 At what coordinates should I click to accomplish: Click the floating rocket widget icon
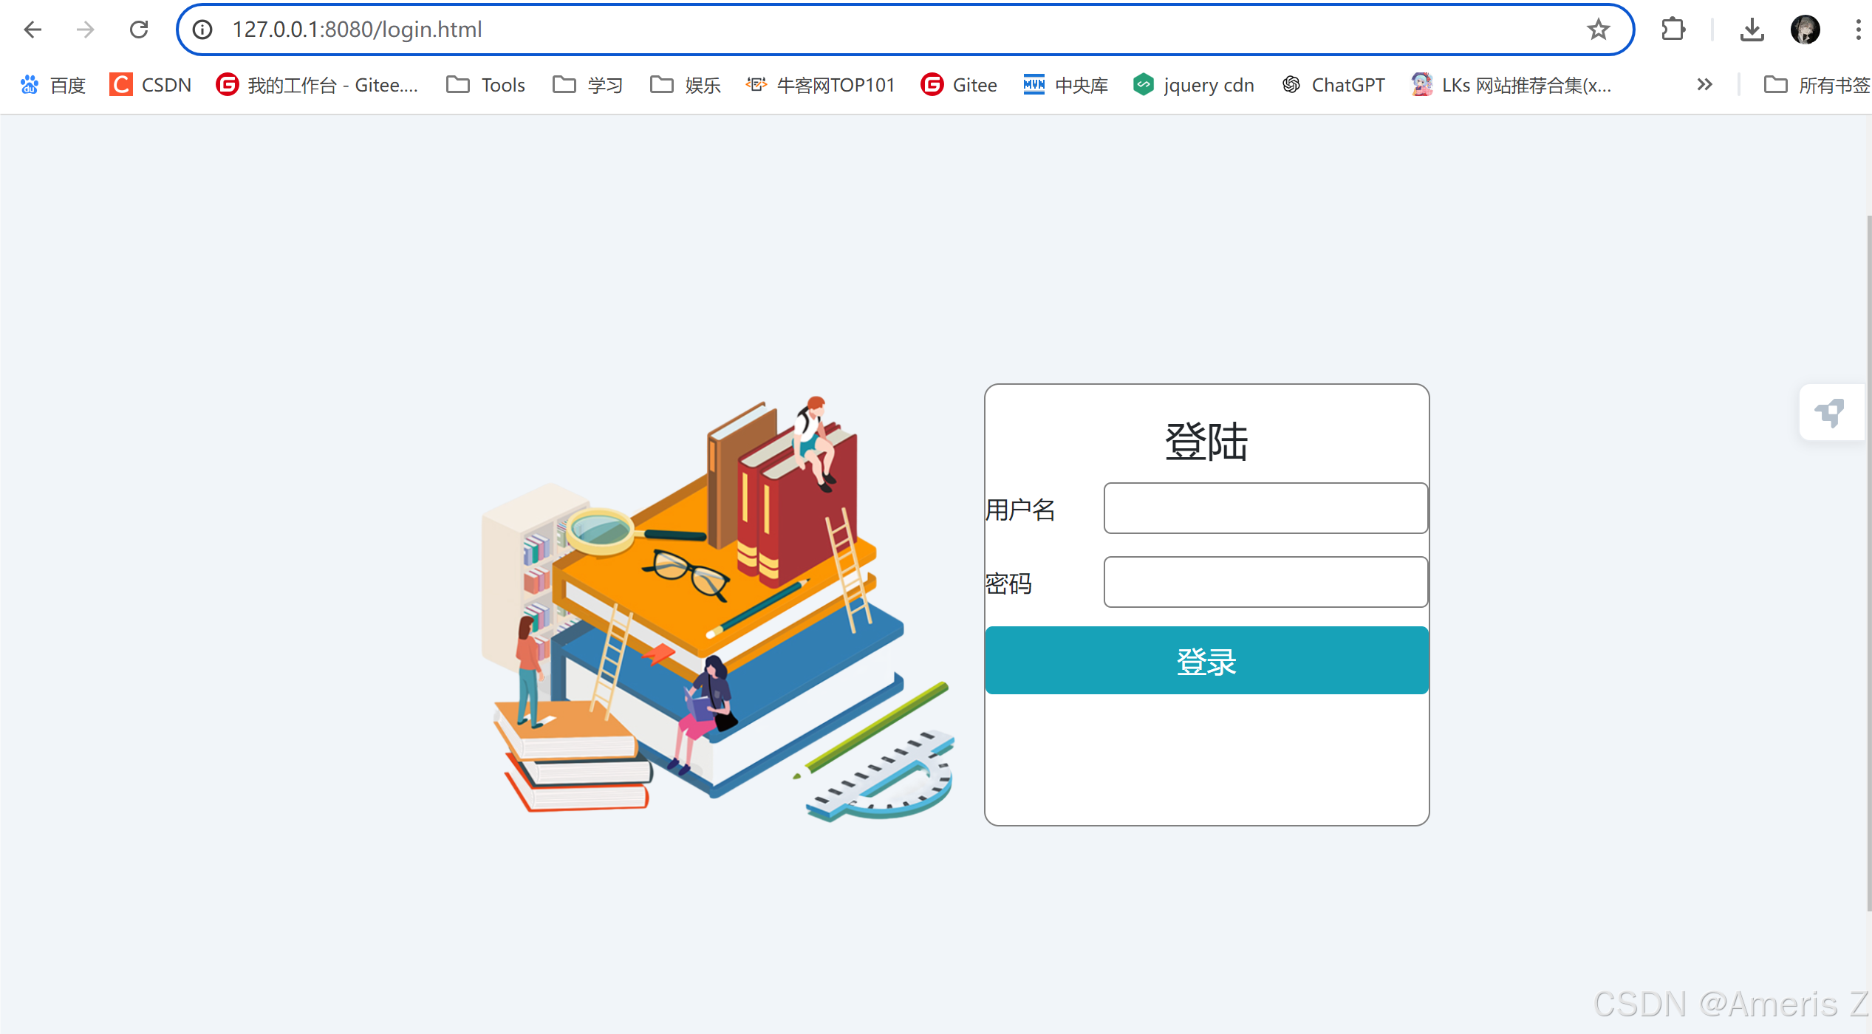point(1831,412)
